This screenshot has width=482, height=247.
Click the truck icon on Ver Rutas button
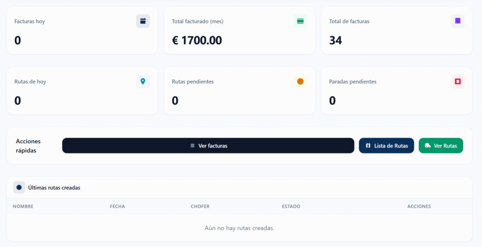click(x=427, y=146)
